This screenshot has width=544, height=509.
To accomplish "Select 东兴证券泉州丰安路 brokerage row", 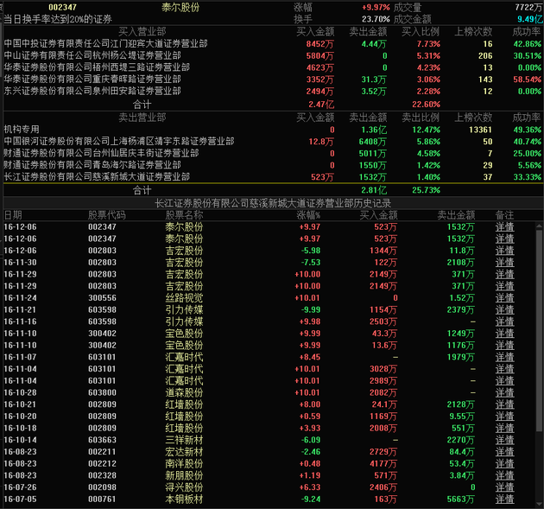I will pyautogui.click(x=92, y=90).
